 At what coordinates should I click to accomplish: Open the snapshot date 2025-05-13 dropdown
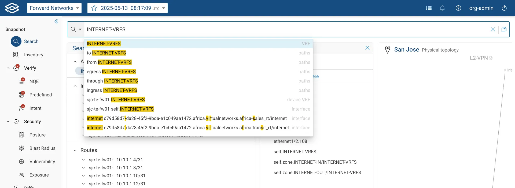click(127, 8)
